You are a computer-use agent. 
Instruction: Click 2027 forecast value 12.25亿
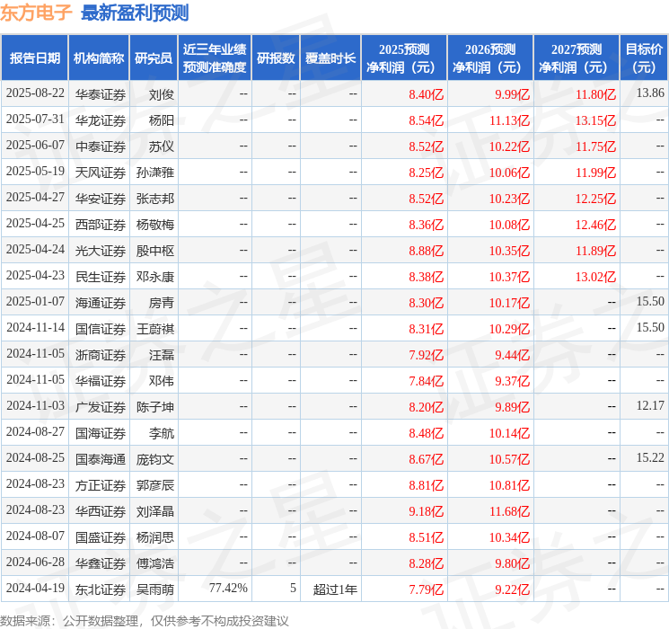click(x=595, y=199)
